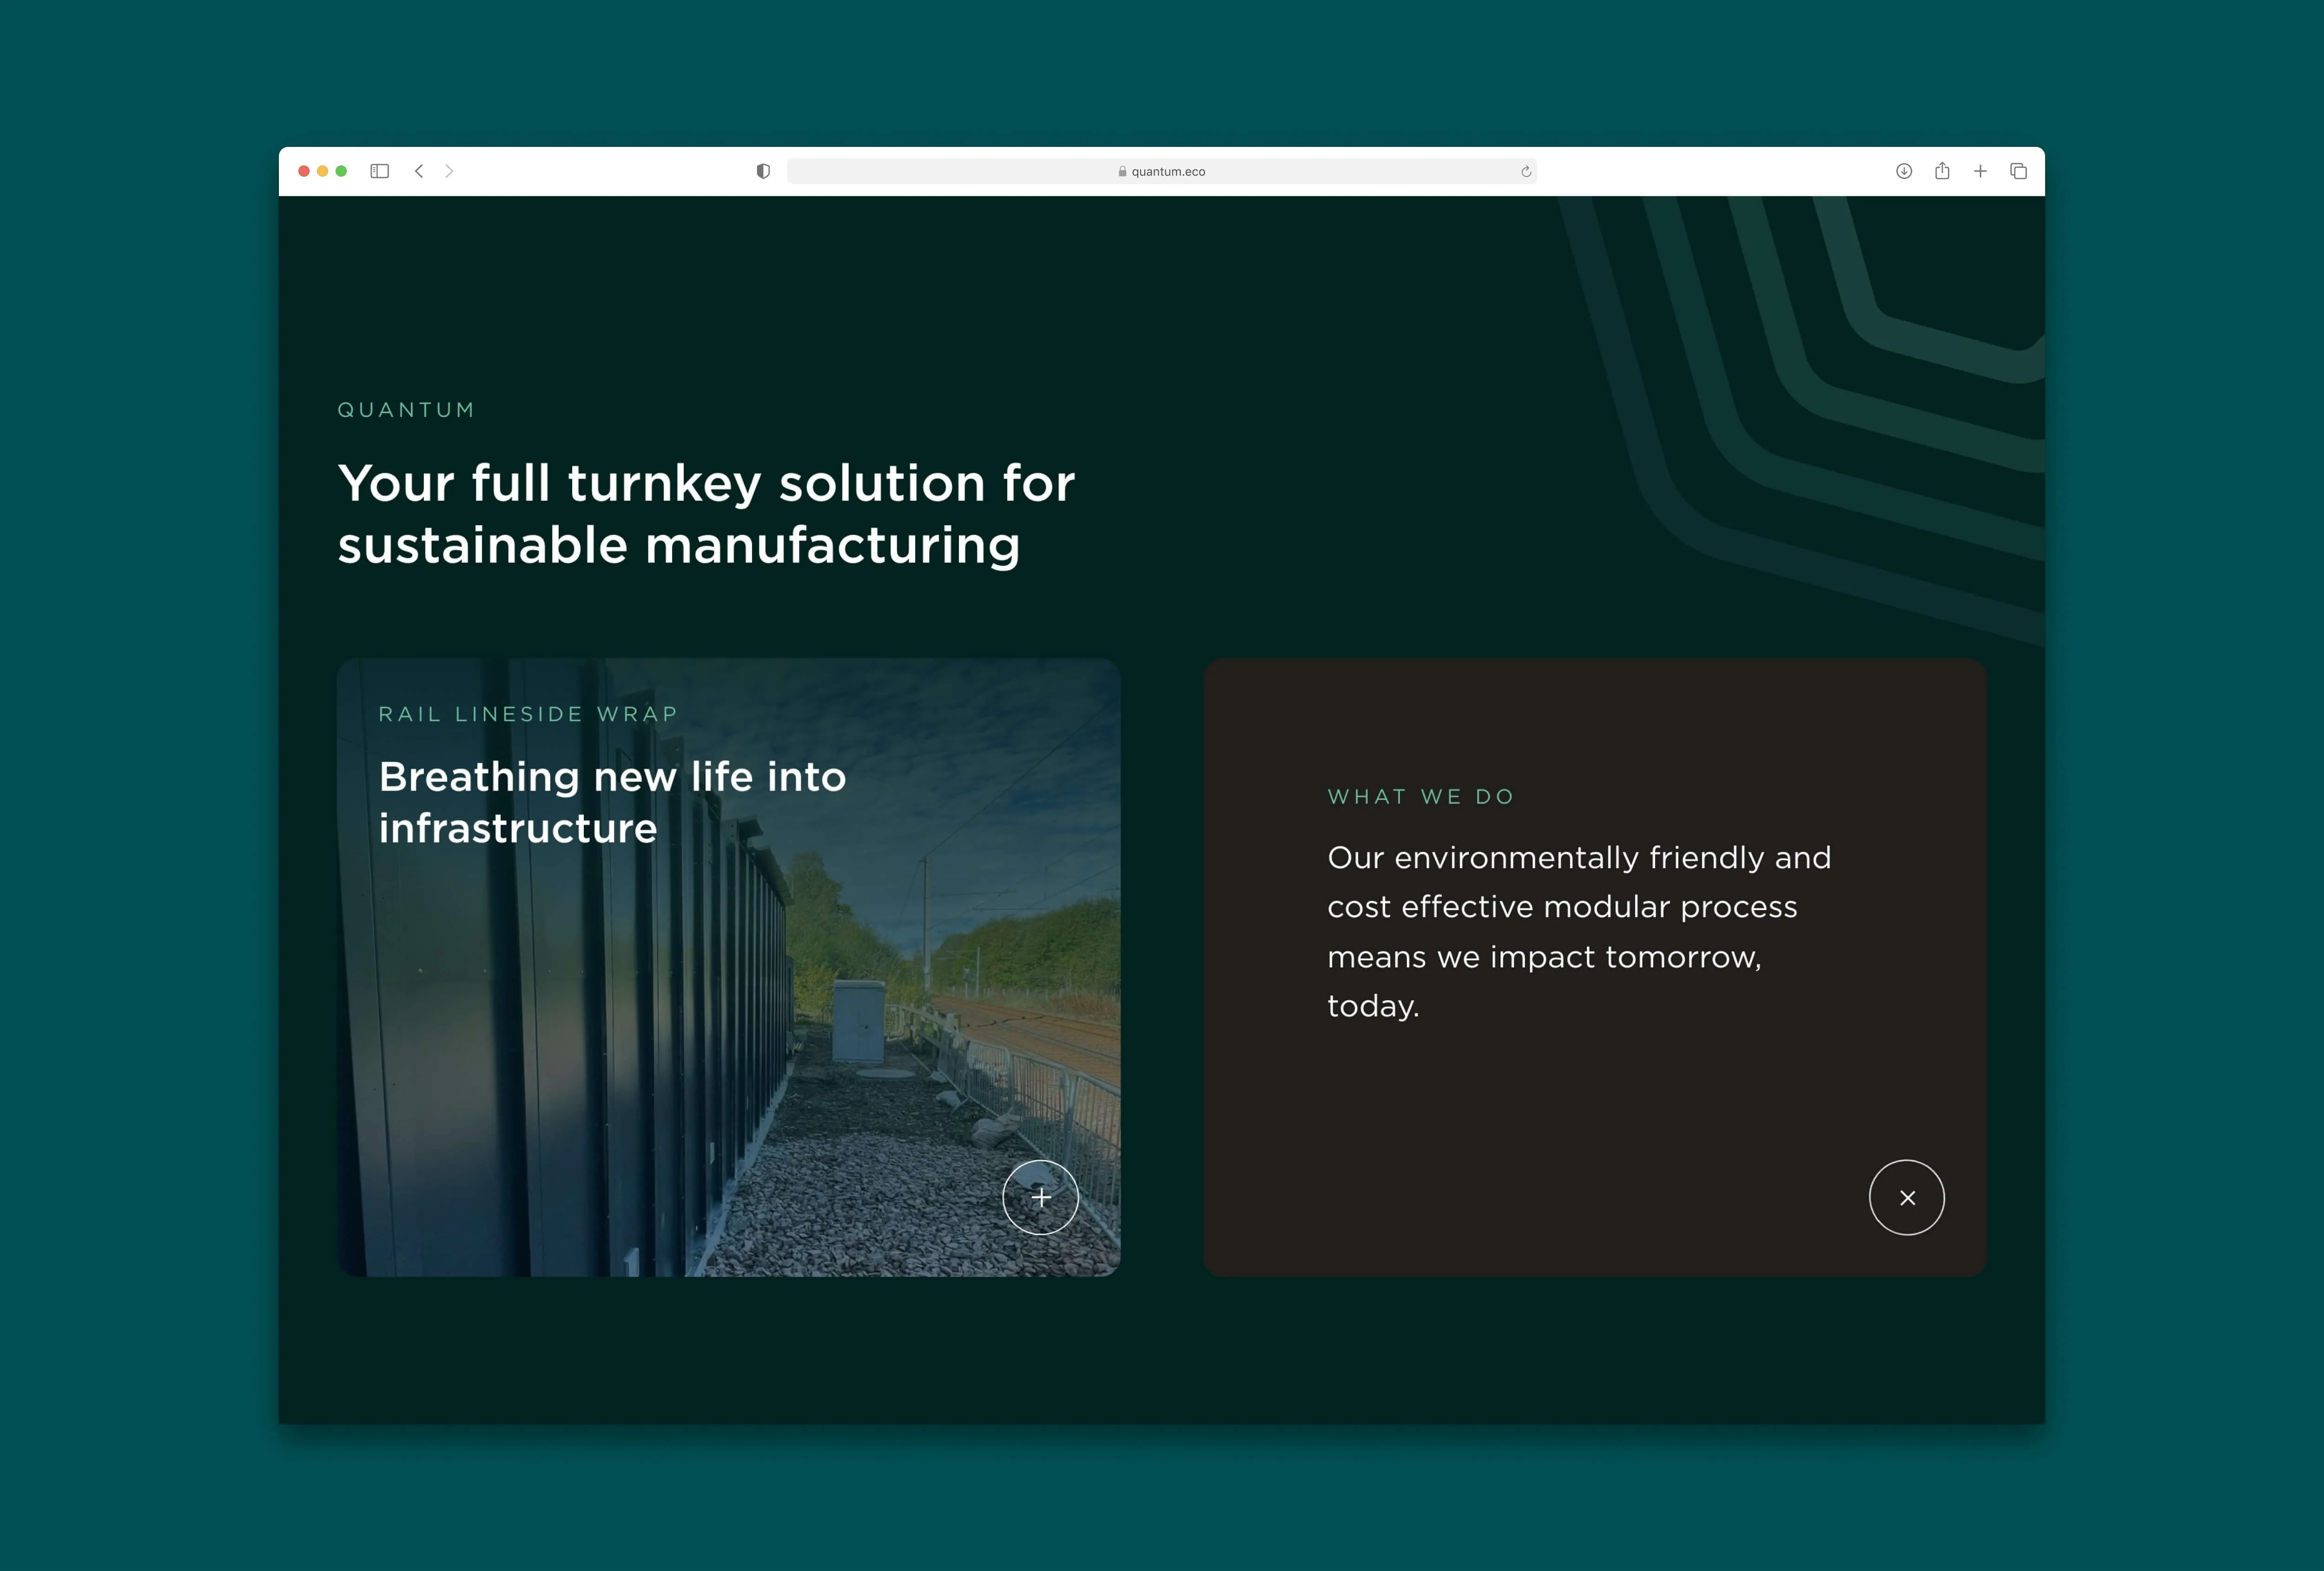Viewport: 2324px width, 1571px height.
Task: Show the tab overview grid
Action: point(2017,171)
